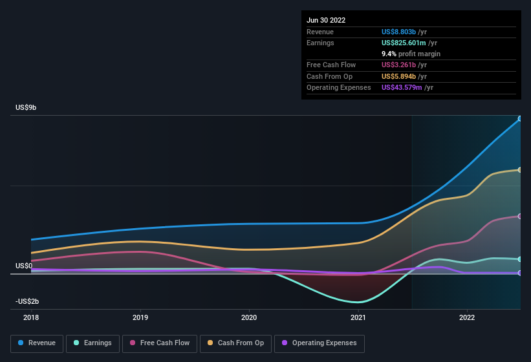Click the -US$2b y-axis label
This screenshot has height=362, width=531.
click(x=27, y=301)
